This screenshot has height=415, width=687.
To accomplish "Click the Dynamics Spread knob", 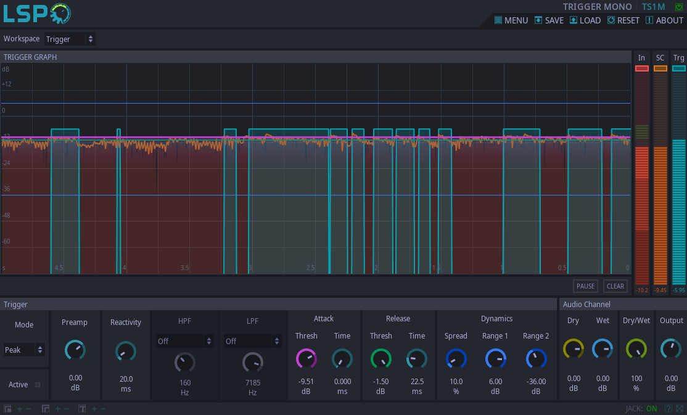I will click(x=456, y=358).
